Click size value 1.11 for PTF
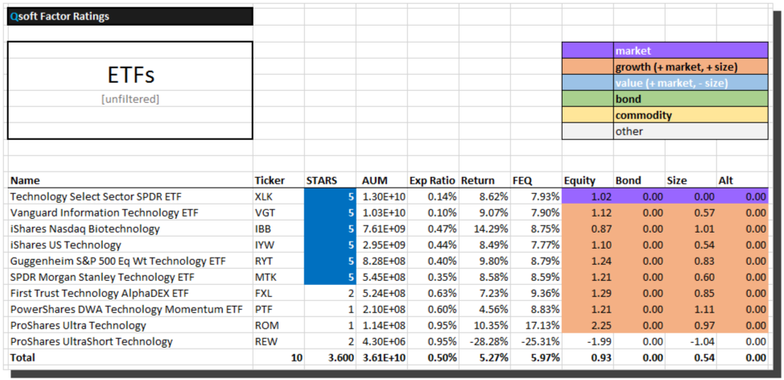This screenshot has height=380, width=784. click(x=691, y=309)
